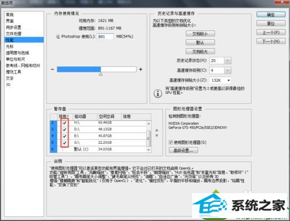Image resolution: width=290 pixels, height=221 pixels.
Task: Move selected scratch disk down with arrow
Action: point(157,136)
